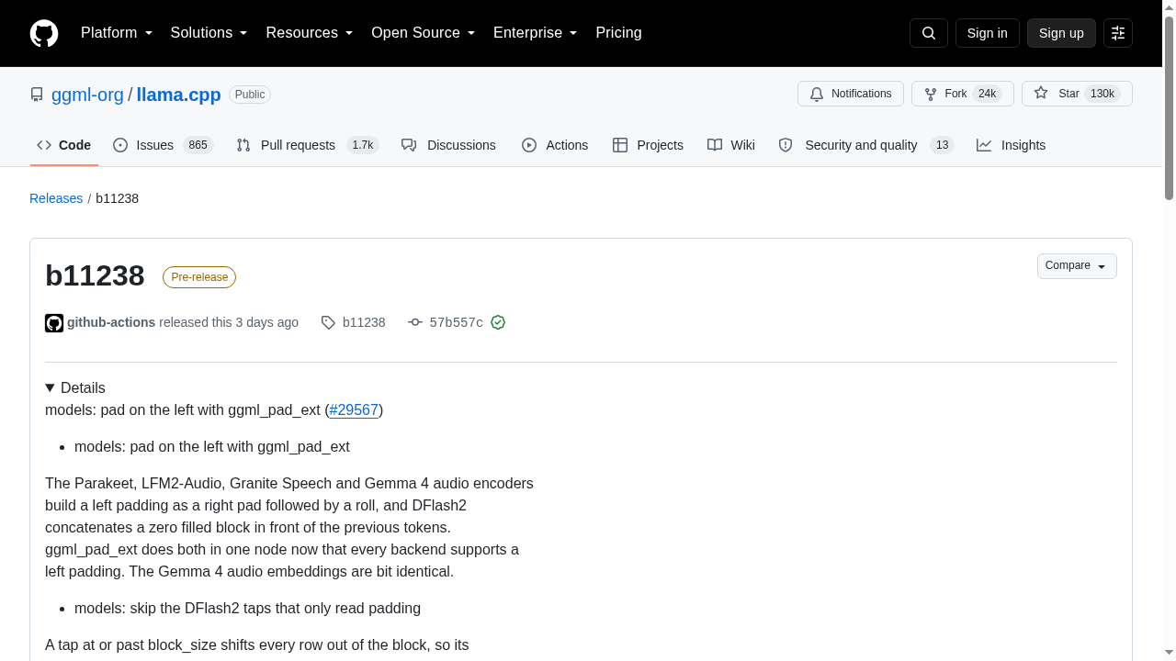Open the Solutions dropdown menu
The height and width of the screenshot is (661, 1176).
(209, 33)
